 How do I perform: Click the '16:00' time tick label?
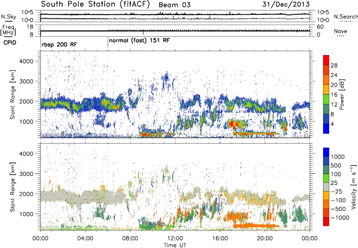coord(220,239)
